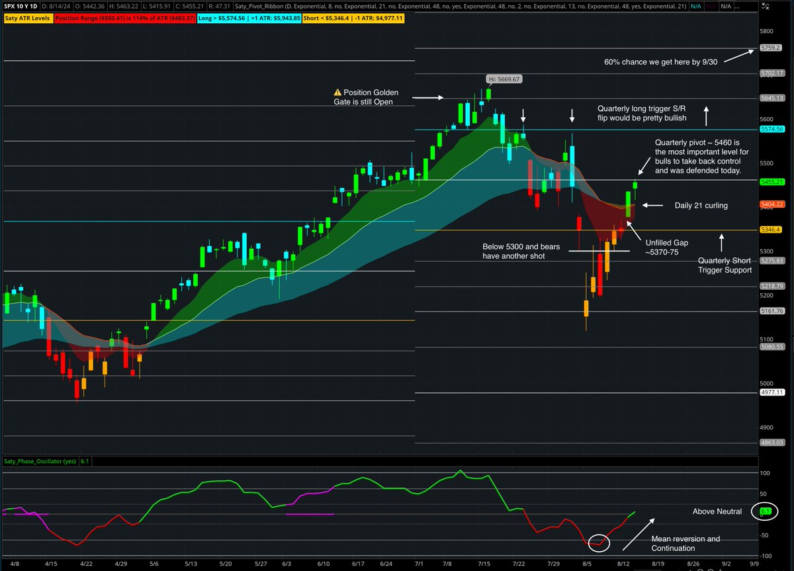Click the green 6.1 oscillator axis bubble

point(766,511)
